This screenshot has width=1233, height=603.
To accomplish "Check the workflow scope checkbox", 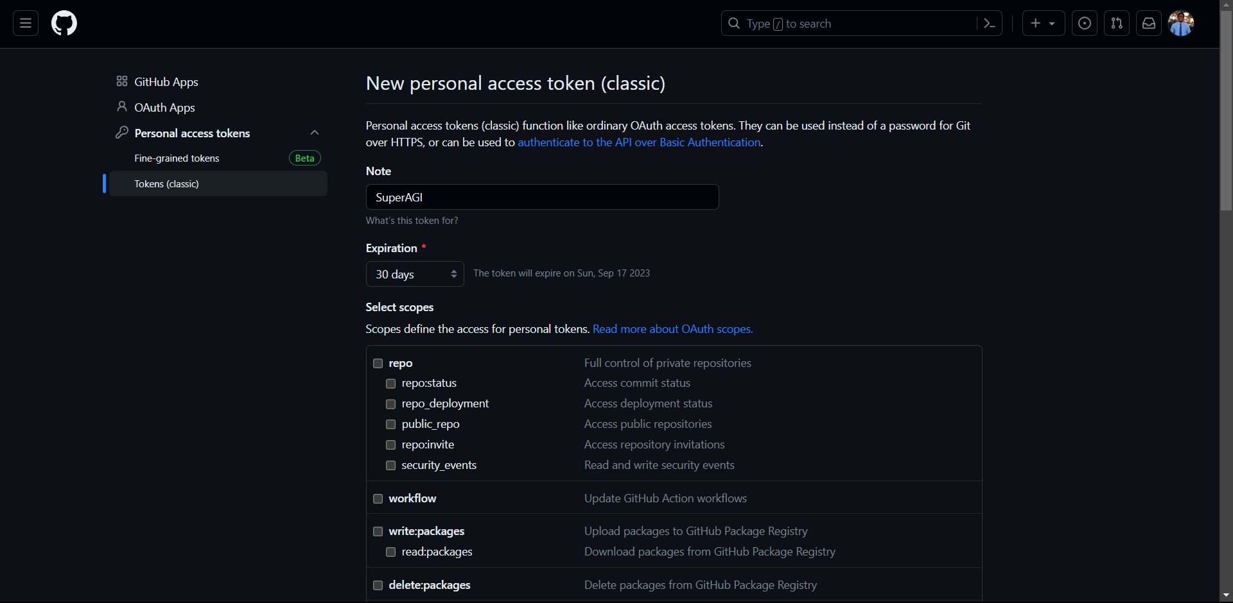I will point(378,499).
